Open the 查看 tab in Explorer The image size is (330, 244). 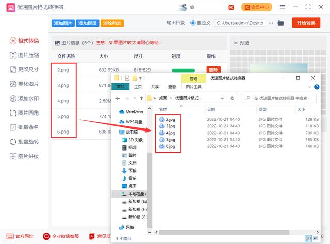(x=172, y=87)
